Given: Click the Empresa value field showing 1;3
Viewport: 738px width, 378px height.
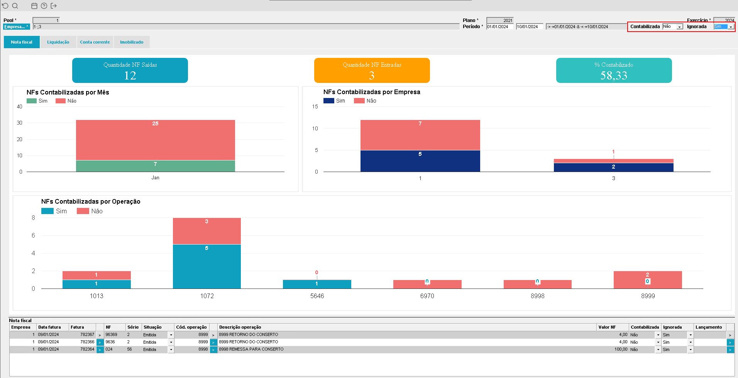Looking at the screenshot, I should pyautogui.click(x=246, y=27).
